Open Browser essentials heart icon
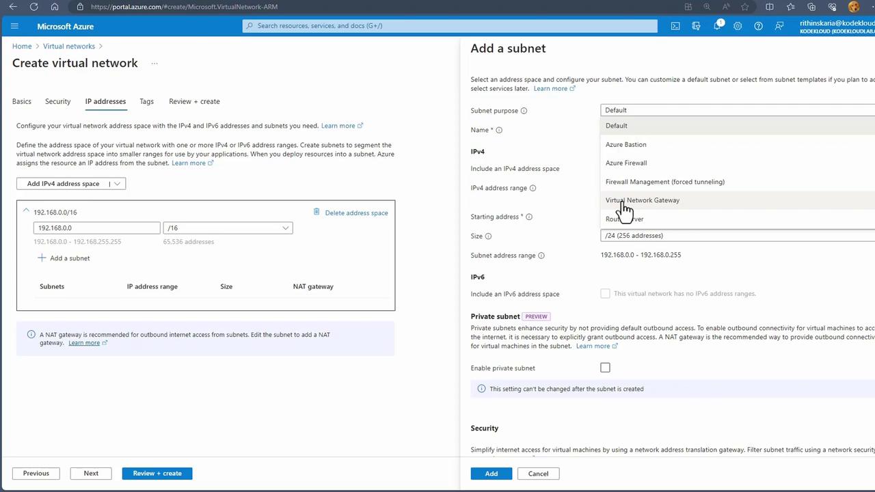Screen dimensions: 875x492 coord(833,7)
